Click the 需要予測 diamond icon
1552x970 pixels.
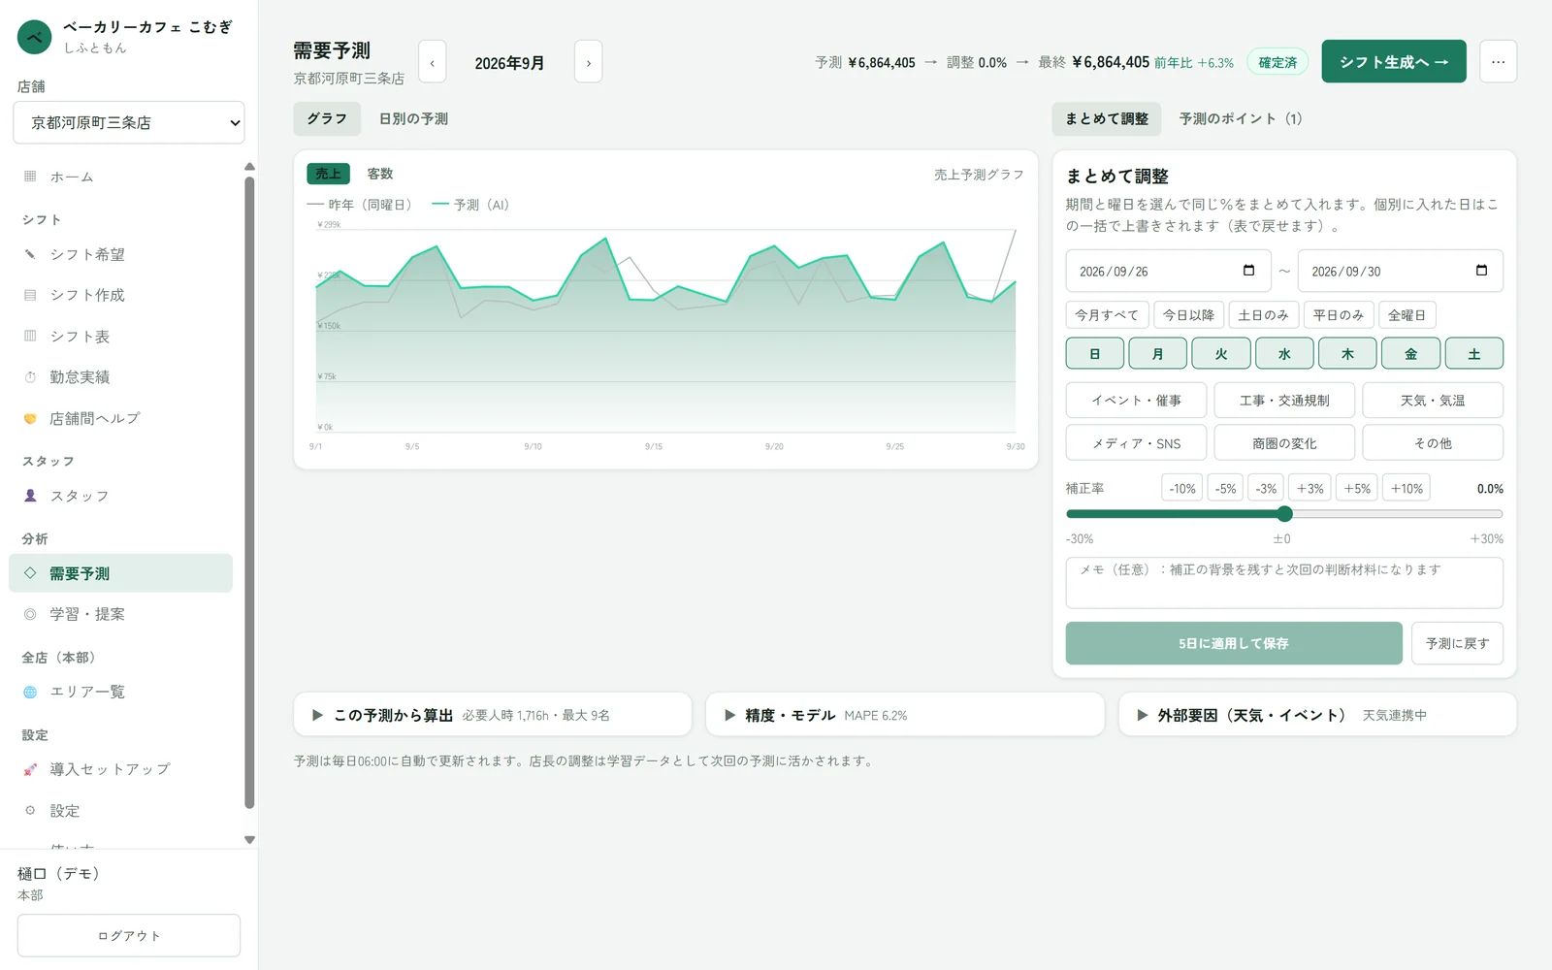tap(30, 573)
